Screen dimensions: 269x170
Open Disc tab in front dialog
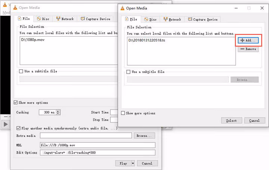[151, 19]
